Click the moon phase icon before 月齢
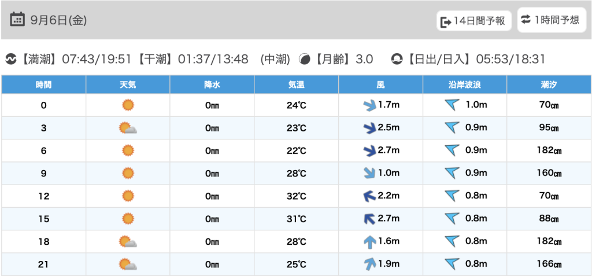 304,59
